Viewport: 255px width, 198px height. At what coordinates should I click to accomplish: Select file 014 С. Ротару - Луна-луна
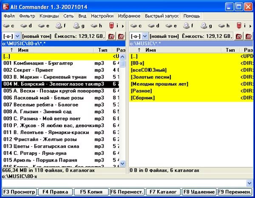[x=60, y=153]
